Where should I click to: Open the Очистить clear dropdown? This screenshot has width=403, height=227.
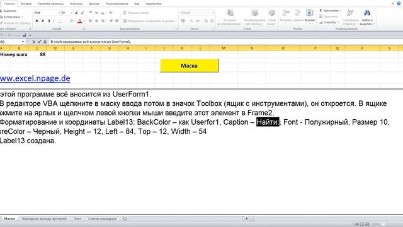tap(338, 23)
